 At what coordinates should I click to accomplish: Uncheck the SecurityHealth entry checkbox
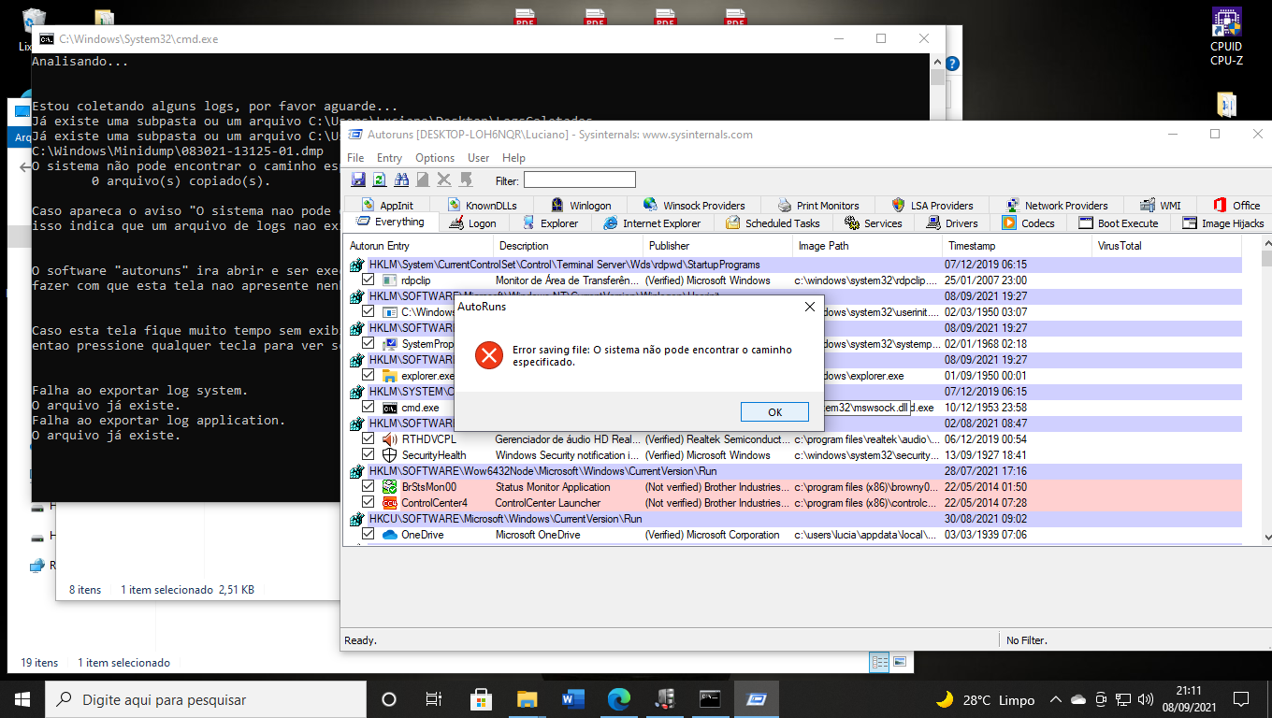pos(369,455)
